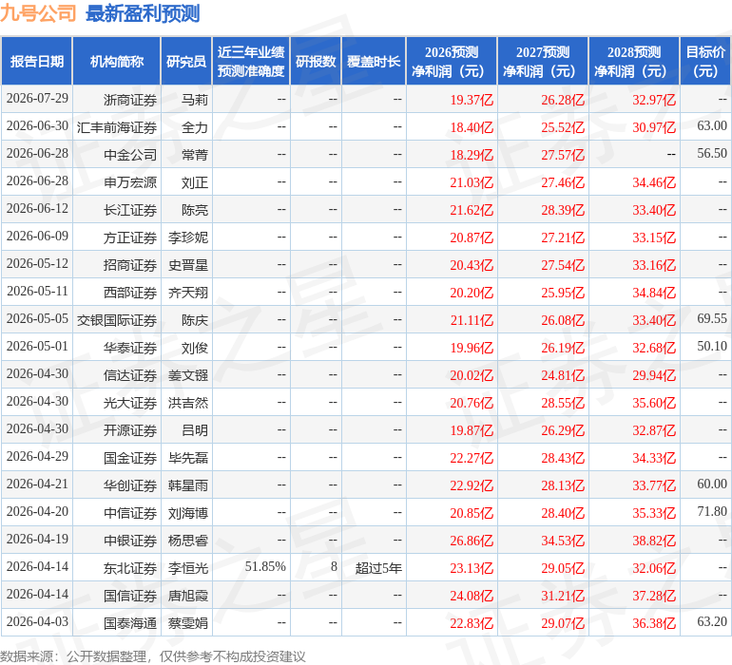Click institution 招商证券
732x665 pixels.
(130, 265)
